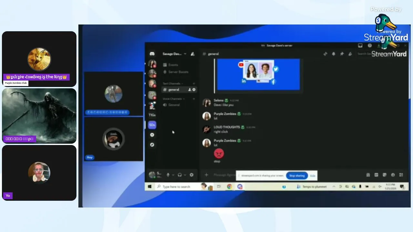The width and height of the screenshot is (413, 232).
Task: Click user avatar in bottom panel
Action: (152, 175)
